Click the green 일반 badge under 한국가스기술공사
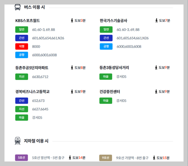Image resolution: width=188 pixels, height=166 pixels. tap(106, 29)
